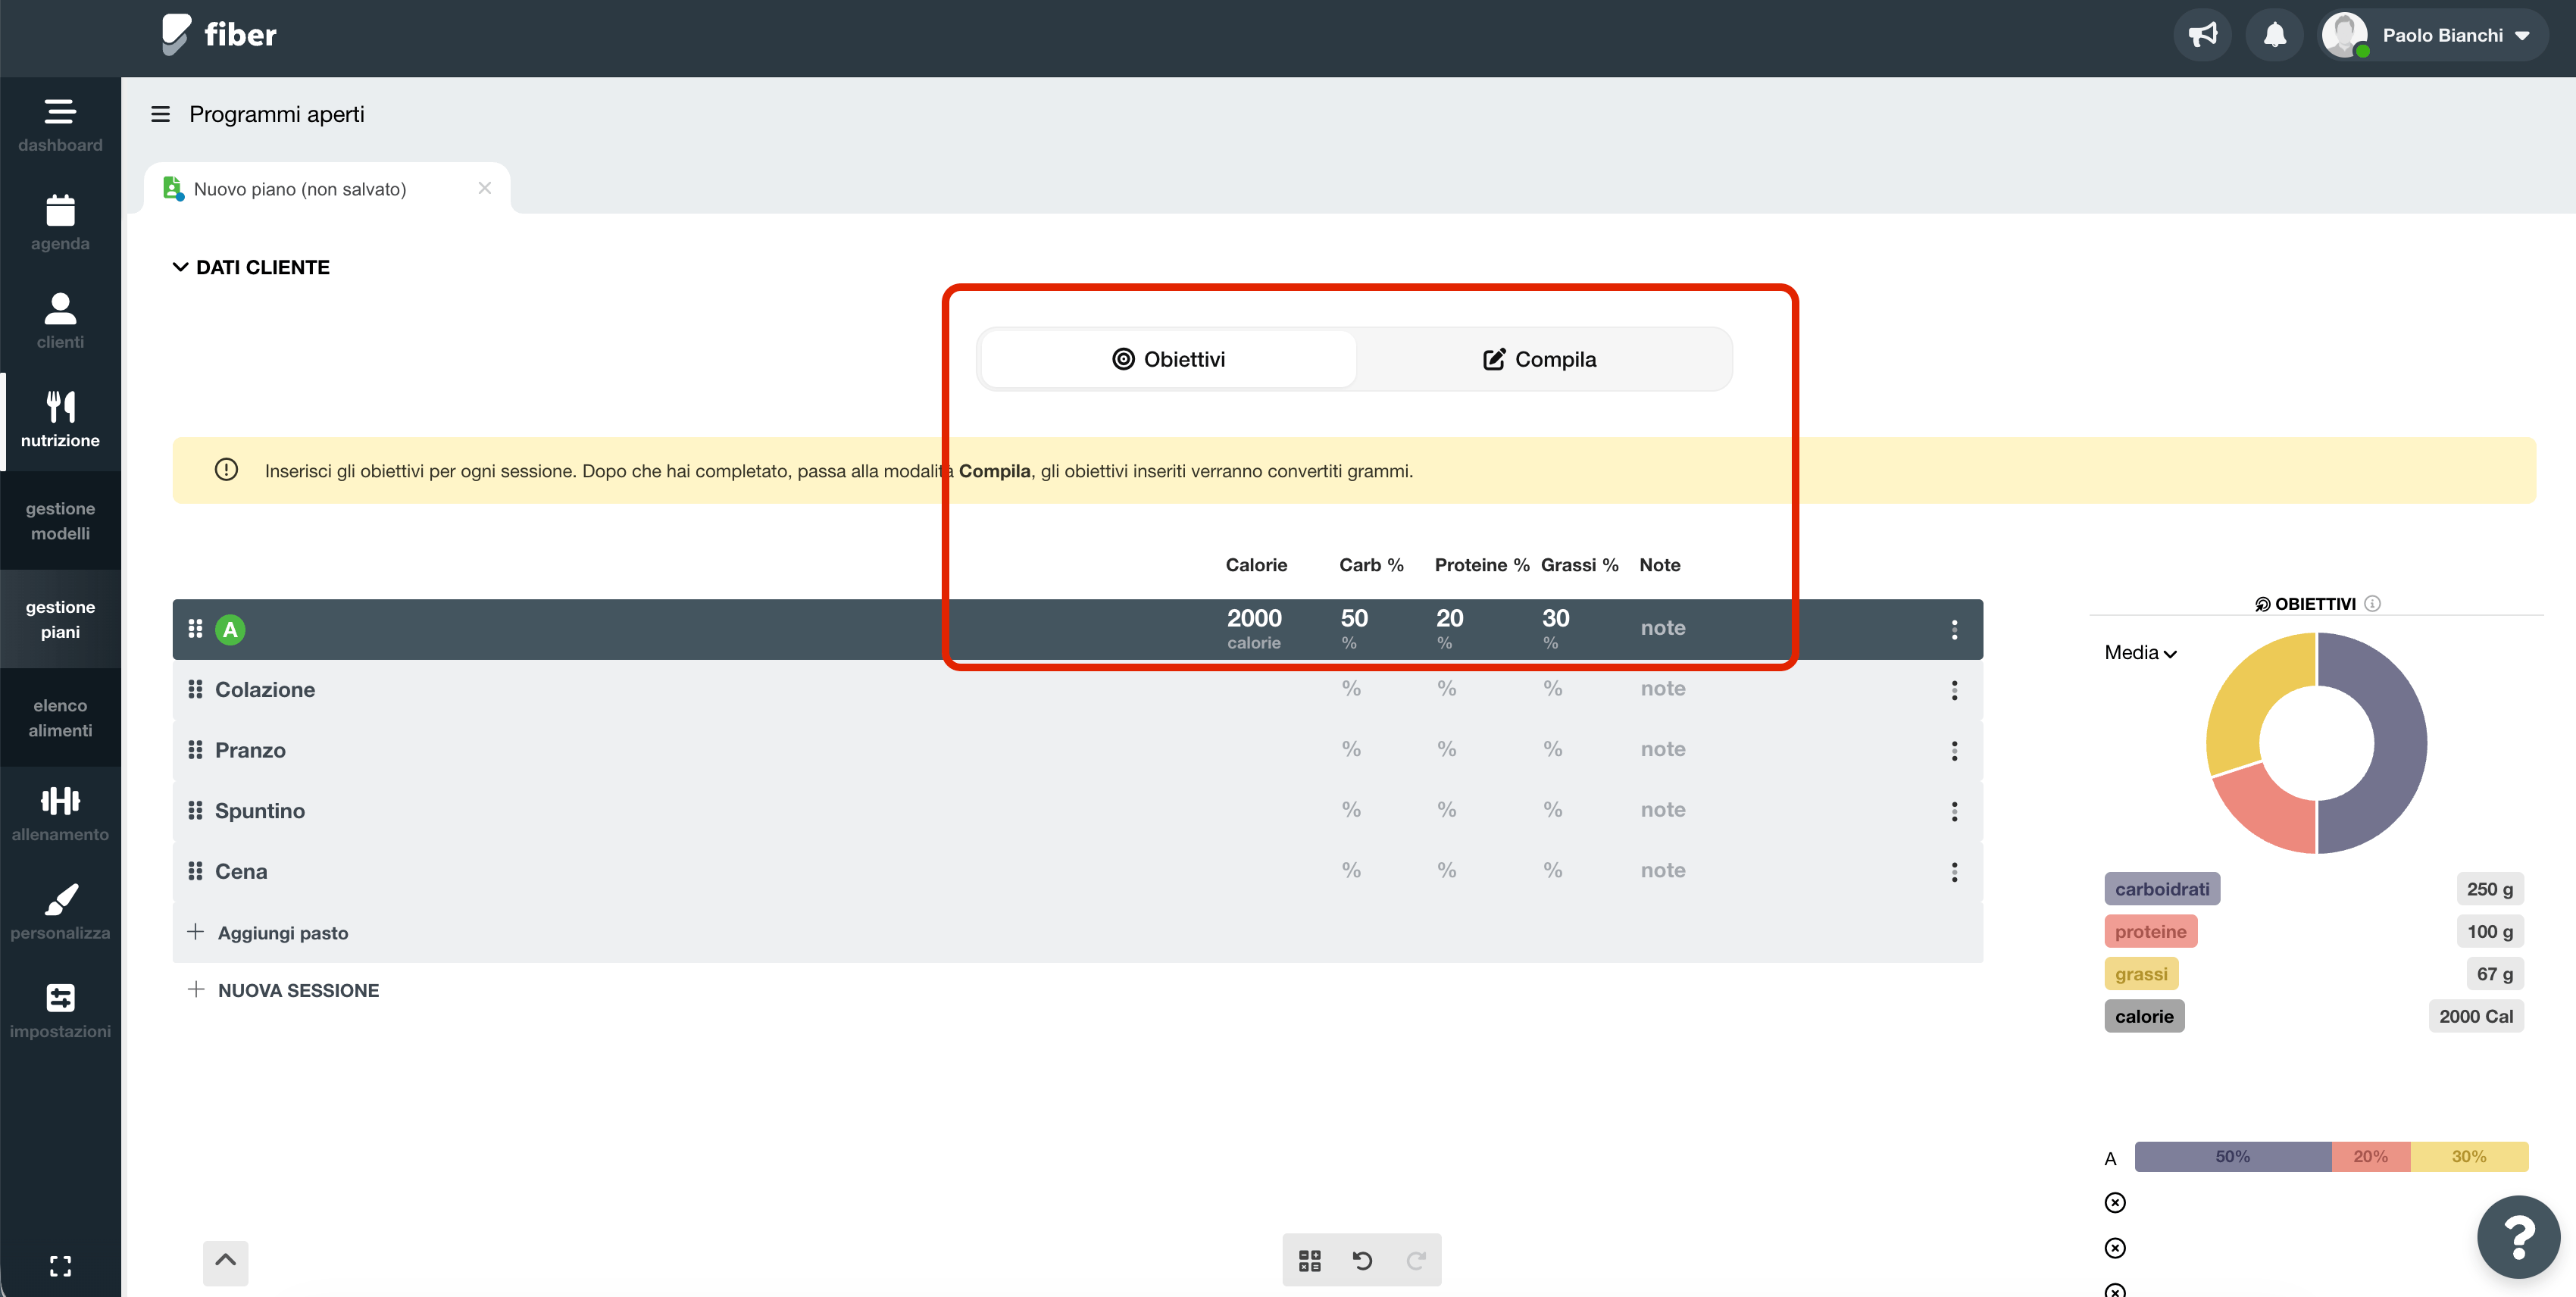
Task: Open the three-dot menu of session A
Action: pos(1954,629)
